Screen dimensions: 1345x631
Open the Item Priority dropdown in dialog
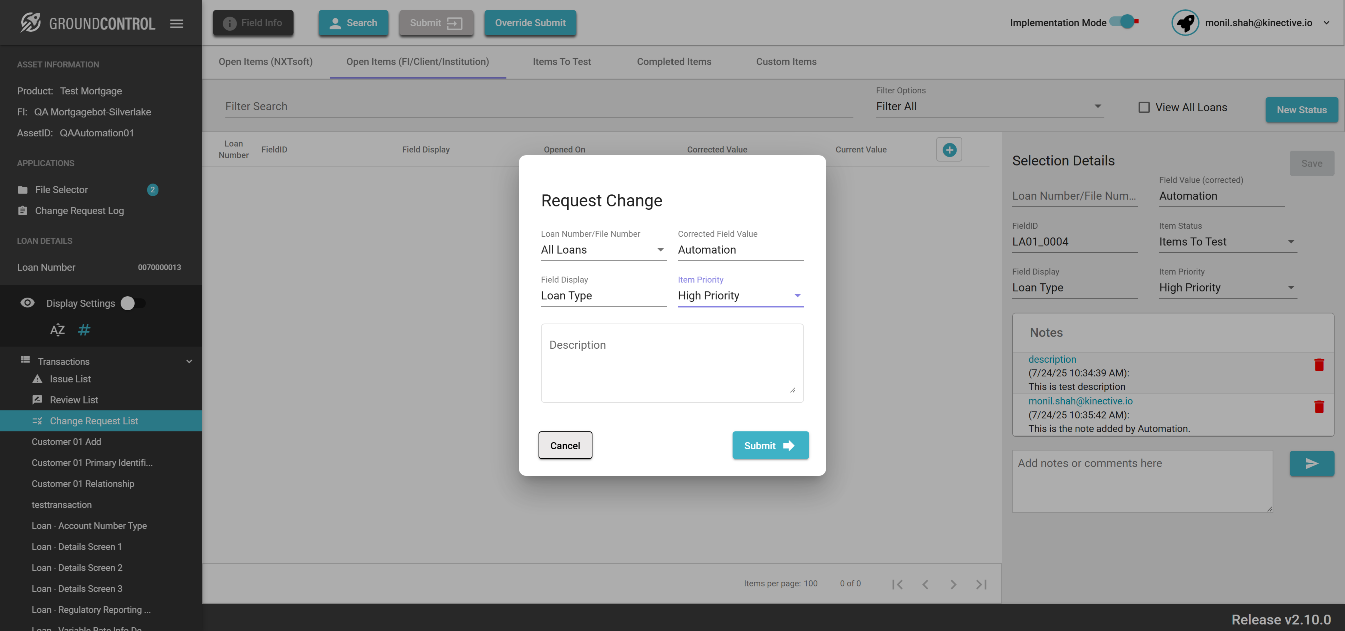(740, 296)
